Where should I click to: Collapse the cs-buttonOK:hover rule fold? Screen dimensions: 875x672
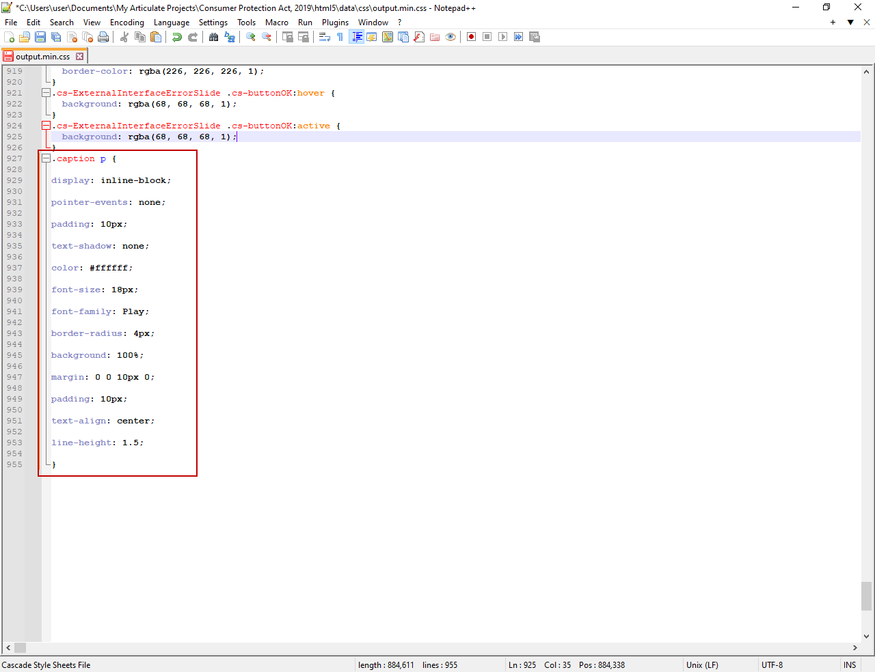tap(46, 93)
